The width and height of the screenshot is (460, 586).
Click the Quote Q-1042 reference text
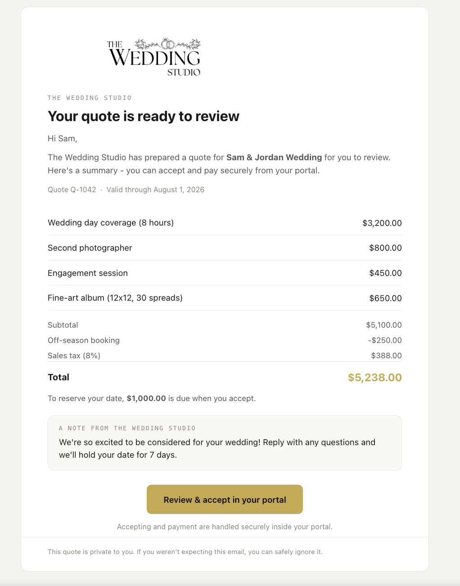(72, 189)
